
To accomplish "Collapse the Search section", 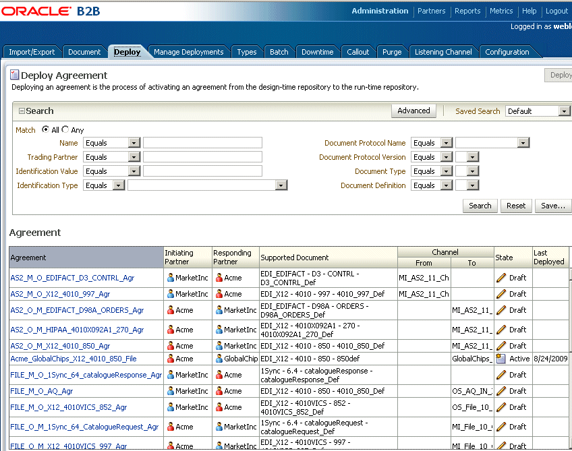I will pyautogui.click(x=23, y=111).
